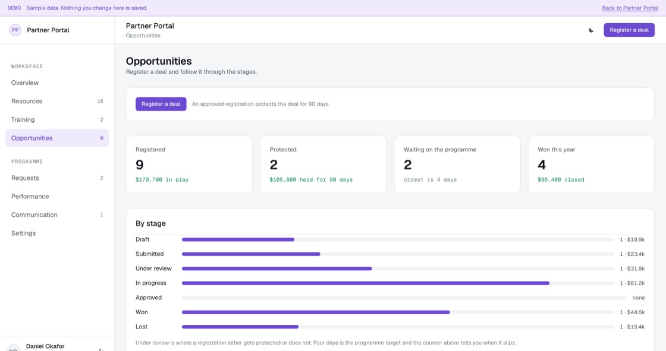The width and height of the screenshot is (666, 351).
Task: Open Settings in the sidebar
Action: [x=57, y=233]
